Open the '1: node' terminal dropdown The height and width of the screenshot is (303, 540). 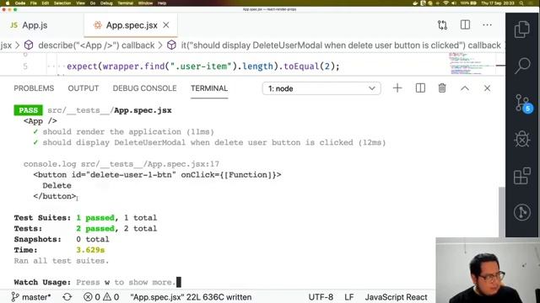[x=321, y=88]
